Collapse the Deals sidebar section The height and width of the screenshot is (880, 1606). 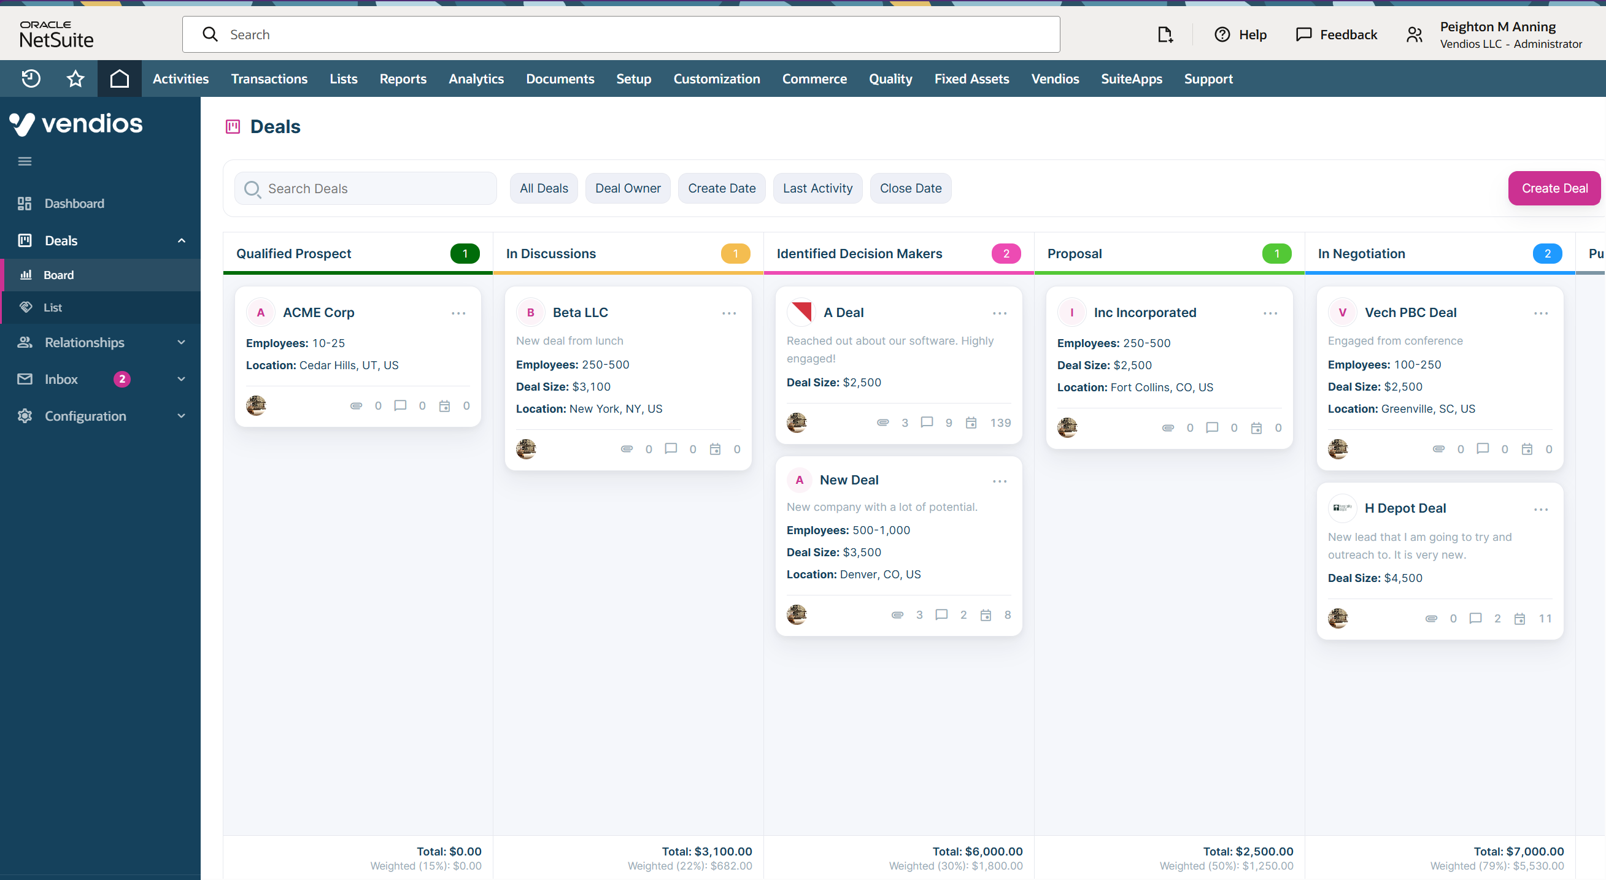(182, 240)
